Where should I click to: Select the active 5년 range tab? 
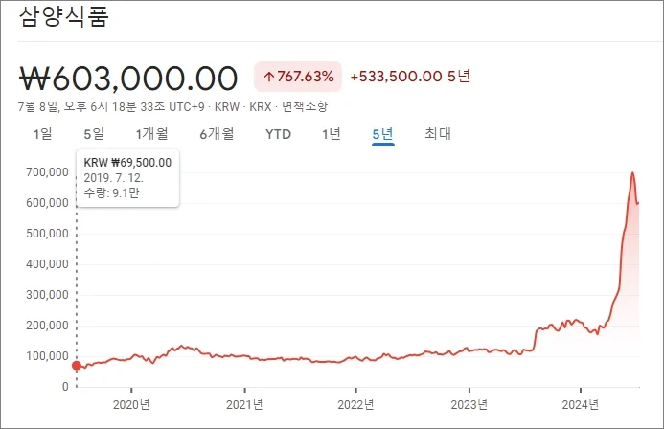pos(383,134)
